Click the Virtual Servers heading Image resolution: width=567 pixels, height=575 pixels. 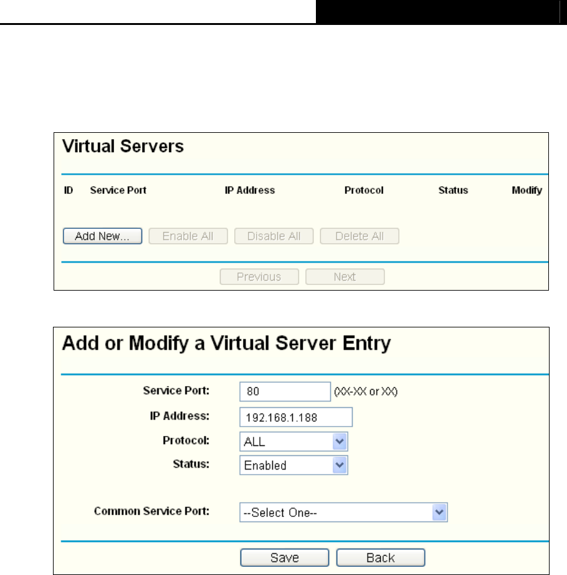coord(123,146)
